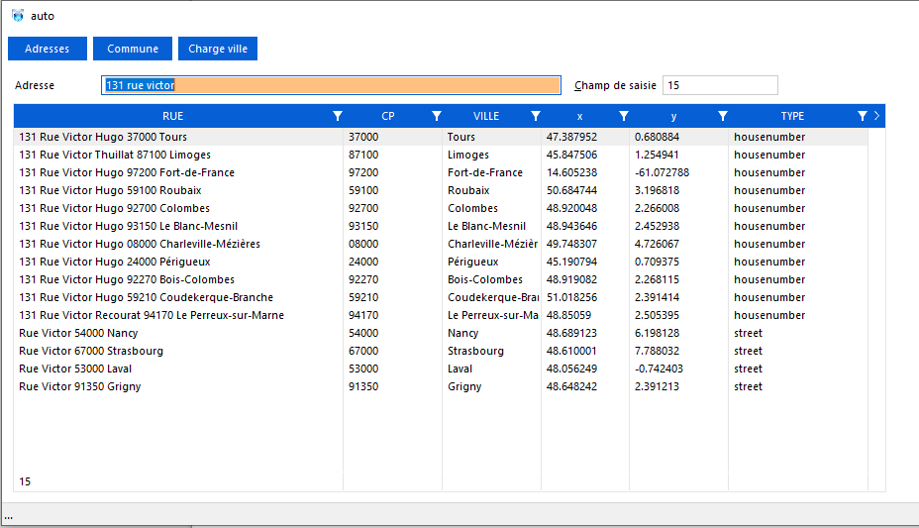Click the Adresse search input field
Screen dimensions: 919x528
[331, 85]
